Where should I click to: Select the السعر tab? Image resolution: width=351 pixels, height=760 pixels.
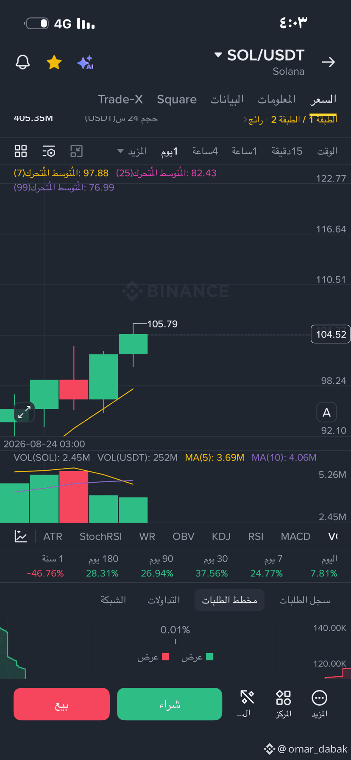(323, 99)
